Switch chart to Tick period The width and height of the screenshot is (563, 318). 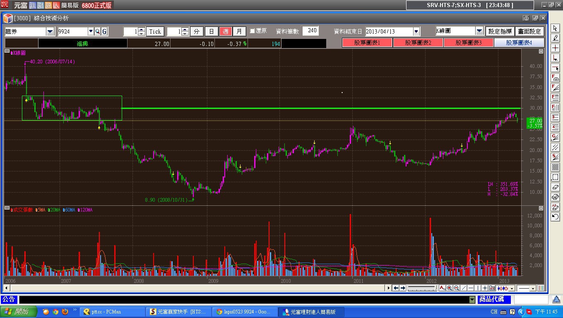pos(155,31)
